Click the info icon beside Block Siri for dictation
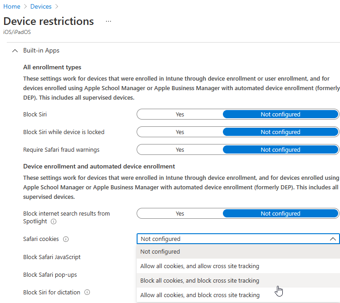 coord(87,292)
